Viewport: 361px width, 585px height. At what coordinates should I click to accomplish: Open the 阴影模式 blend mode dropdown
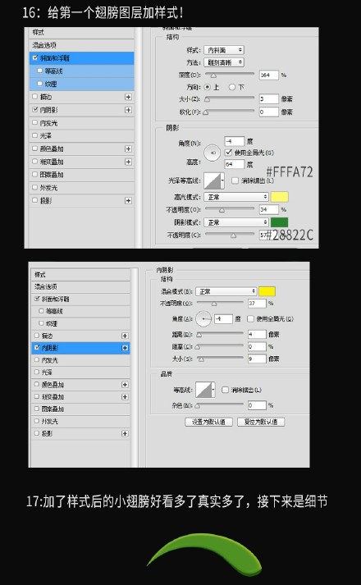point(236,222)
